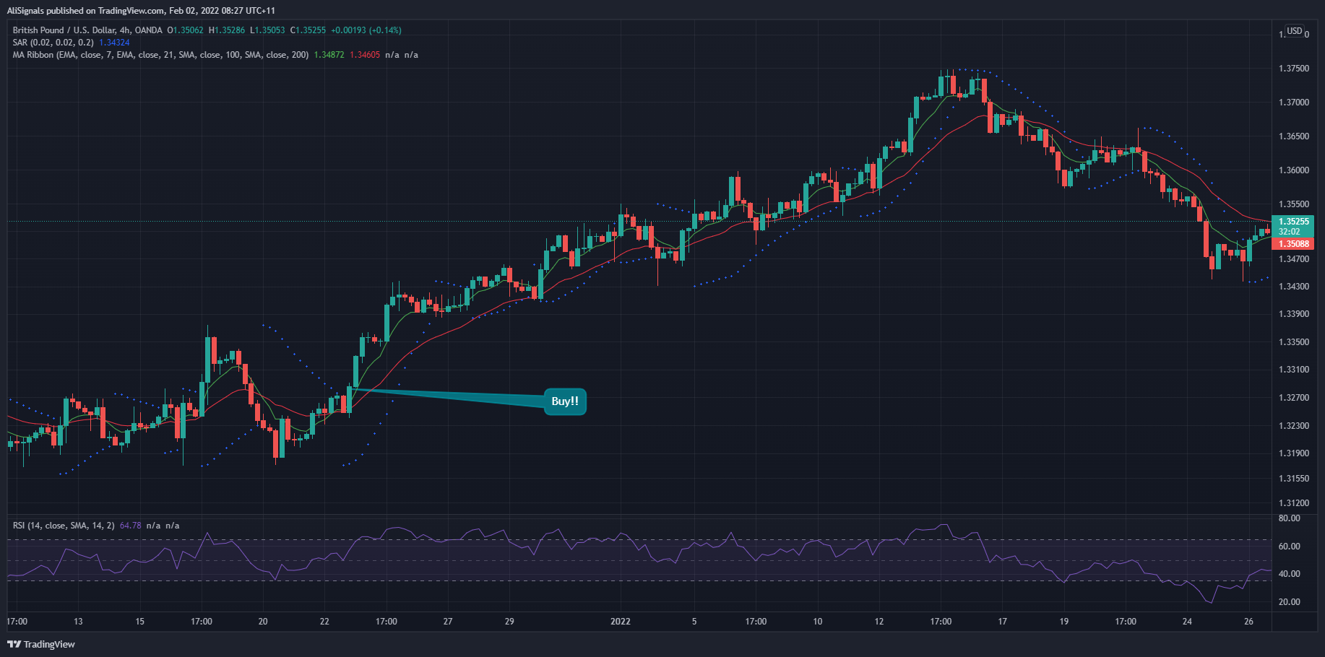Click date 10 on the time axis
Screen dimensions: 1325x657
point(818,622)
